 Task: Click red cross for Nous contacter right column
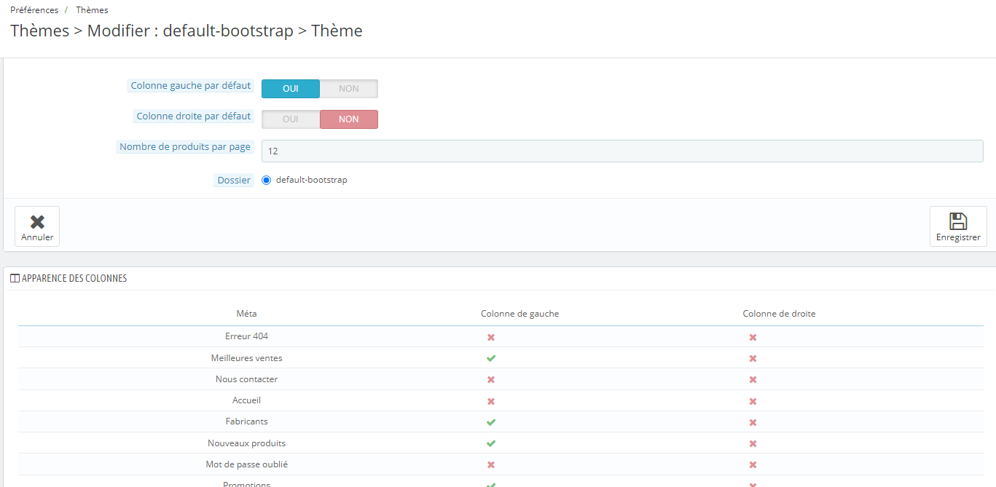(753, 379)
